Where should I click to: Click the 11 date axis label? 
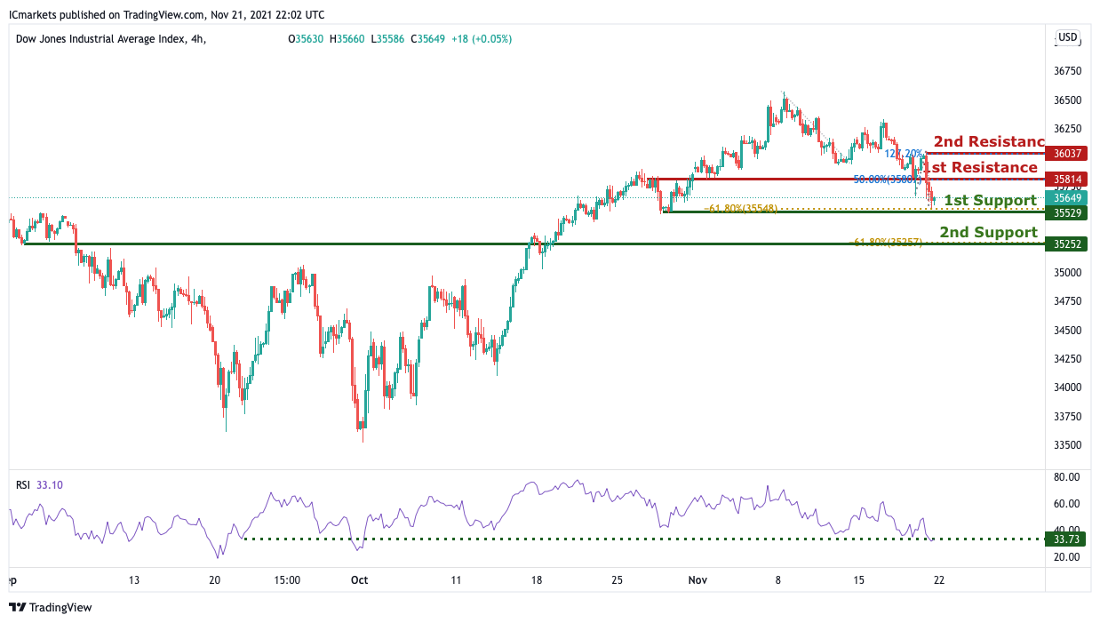point(456,580)
